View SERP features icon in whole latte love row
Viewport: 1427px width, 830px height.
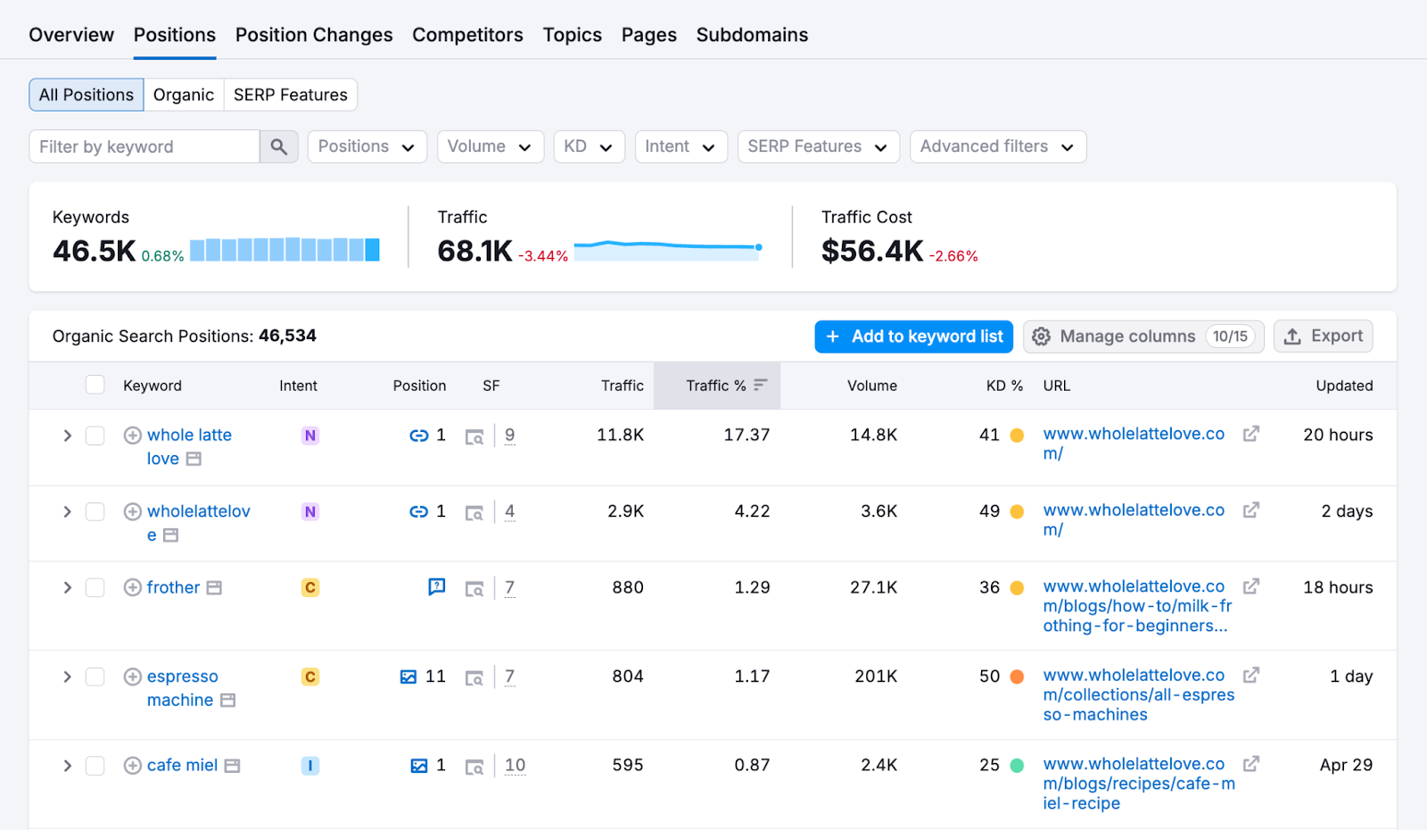[x=474, y=436]
